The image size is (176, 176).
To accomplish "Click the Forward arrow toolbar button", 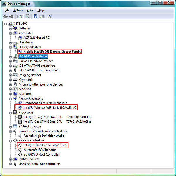I will click(11, 16).
